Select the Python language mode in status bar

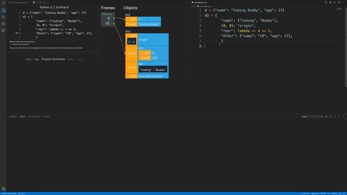334,193
